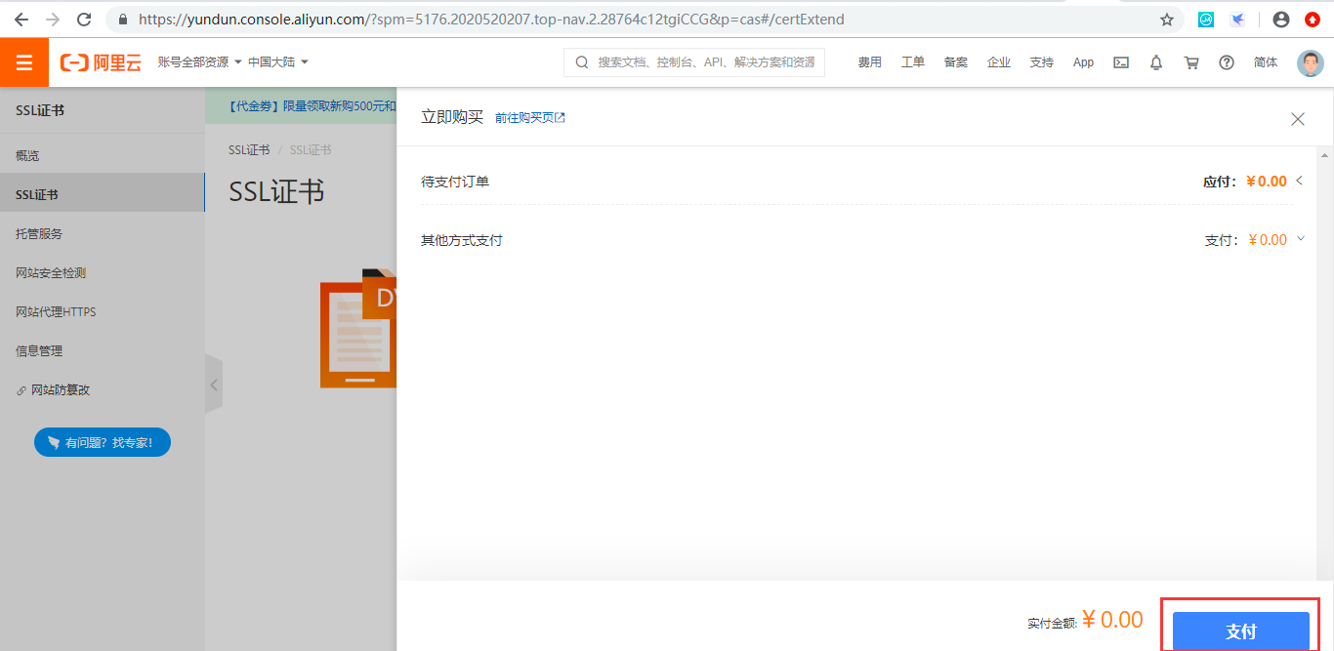
Task: Click the user avatar in the top bar
Action: pyautogui.click(x=1310, y=62)
